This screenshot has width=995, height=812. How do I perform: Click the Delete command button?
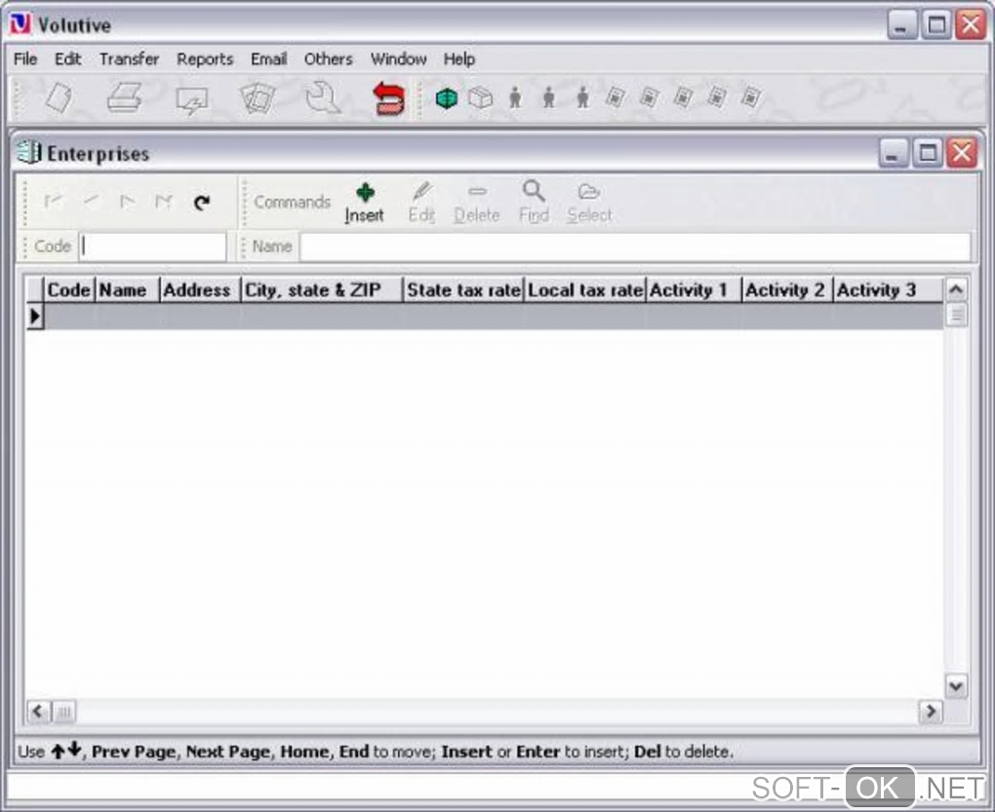477,203
